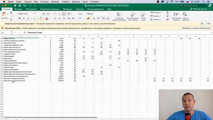This screenshot has width=213, height=120.
Task: Switch to Рецензирование ribbon tab
Action: 96,9
